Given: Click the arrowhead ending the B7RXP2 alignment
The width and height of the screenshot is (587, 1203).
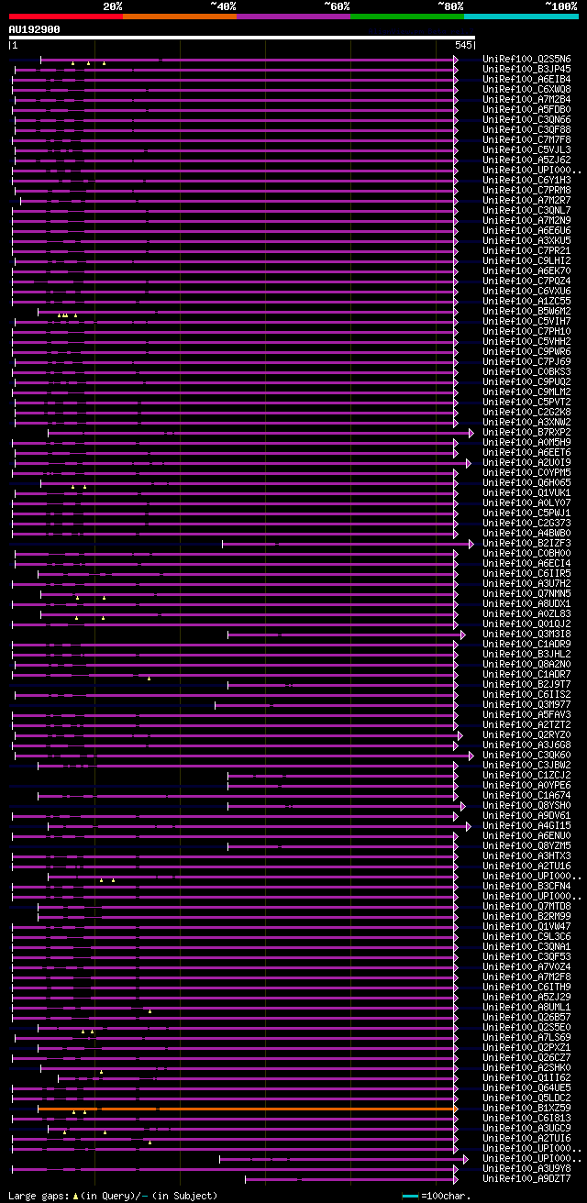Looking at the screenshot, I should pyautogui.click(x=471, y=433).
